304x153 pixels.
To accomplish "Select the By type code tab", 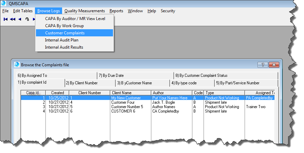I will tap(189, 83).
